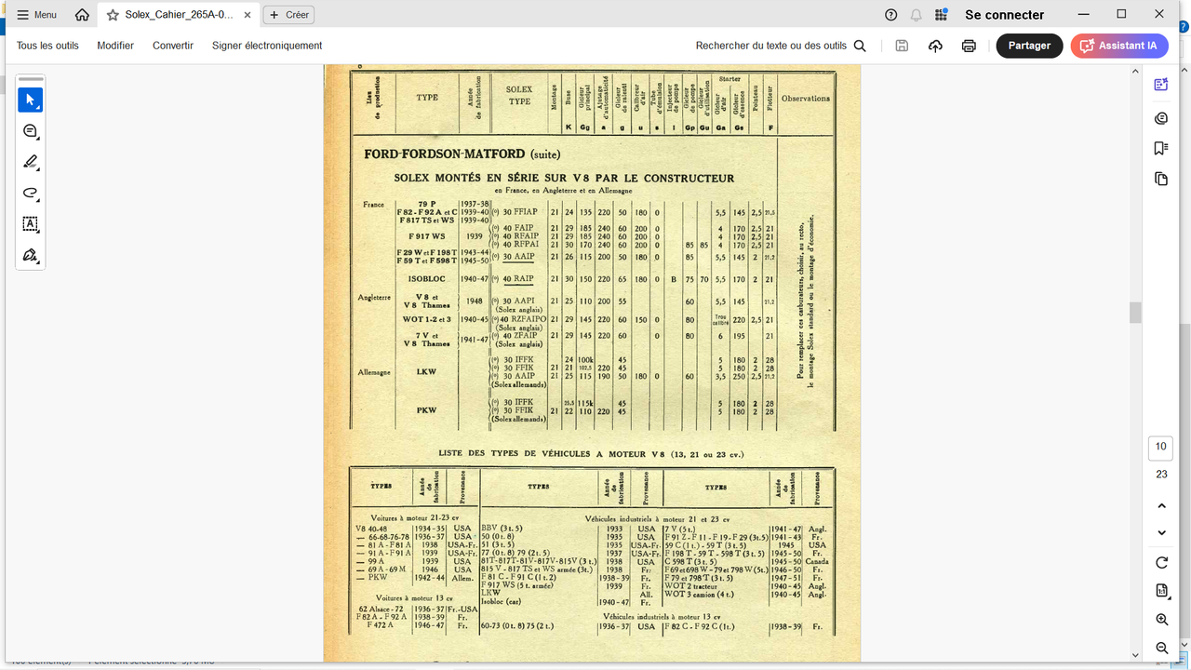
Task: Open the hamburger Menu
Action: click(37, 15)
